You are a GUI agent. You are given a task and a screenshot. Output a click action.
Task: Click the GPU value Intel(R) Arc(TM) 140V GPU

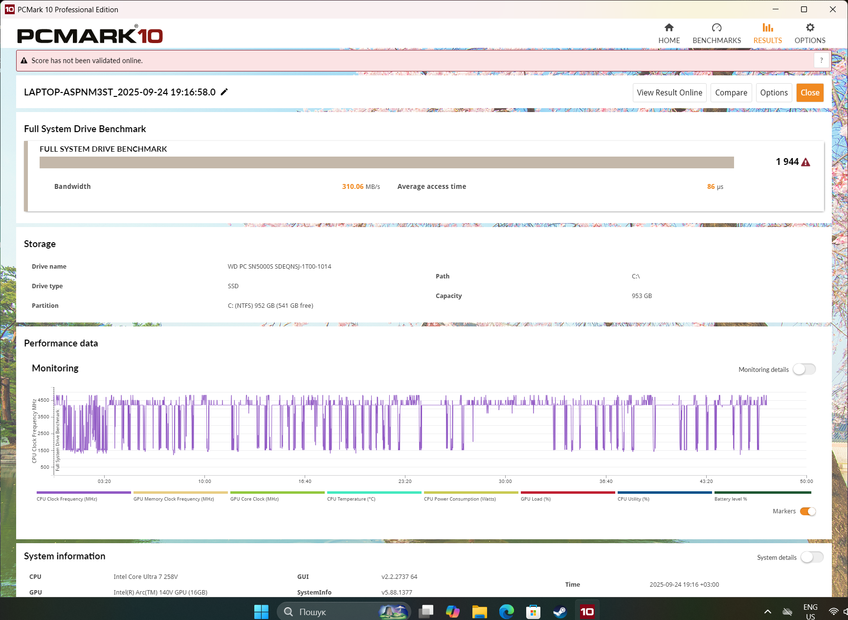coord(160,593)
